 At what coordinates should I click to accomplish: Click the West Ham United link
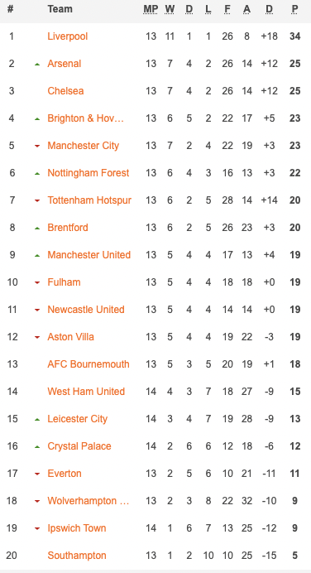click(x=86, y=392)
